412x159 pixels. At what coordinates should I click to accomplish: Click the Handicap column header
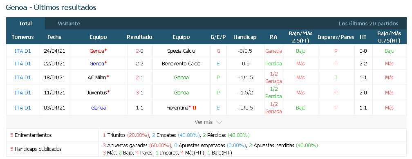tap(245, 37)
